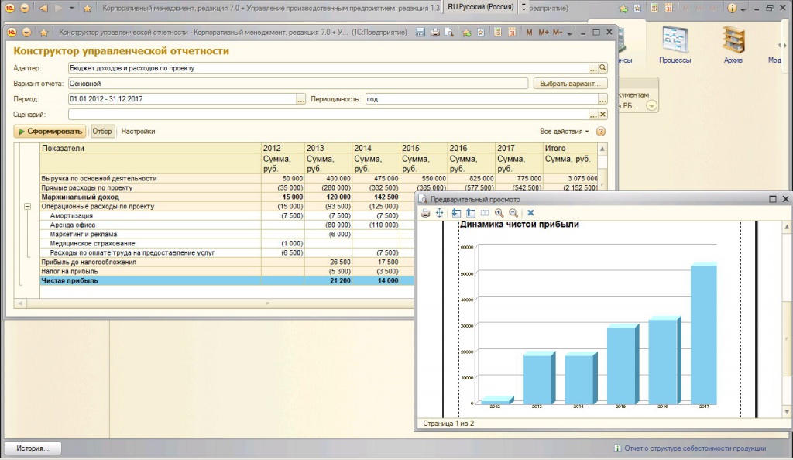Collapse the Операционные расходы по проекту group
793x460 pixels.
tap(29, 207)
